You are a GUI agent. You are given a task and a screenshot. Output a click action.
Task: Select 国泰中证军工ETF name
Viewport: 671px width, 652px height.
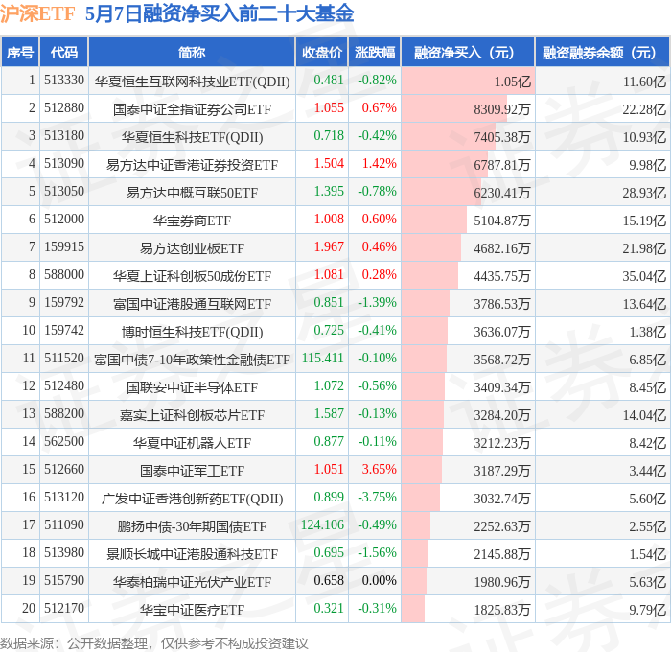click(x=192, y=471)
